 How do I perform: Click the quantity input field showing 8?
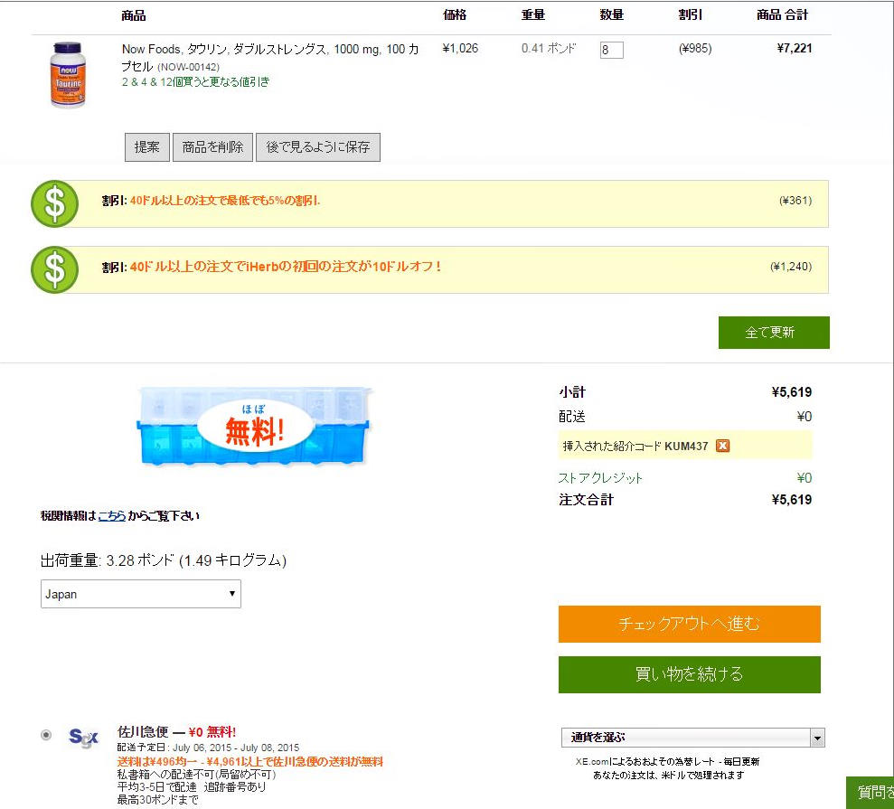click(x=611, y=50)
